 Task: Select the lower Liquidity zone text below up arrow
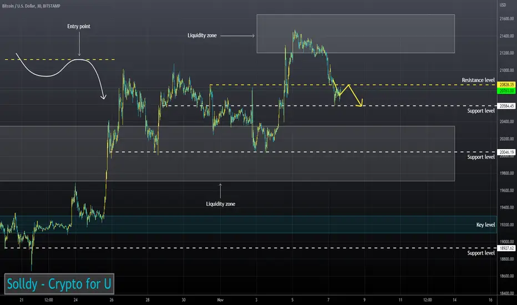(221, 204)
